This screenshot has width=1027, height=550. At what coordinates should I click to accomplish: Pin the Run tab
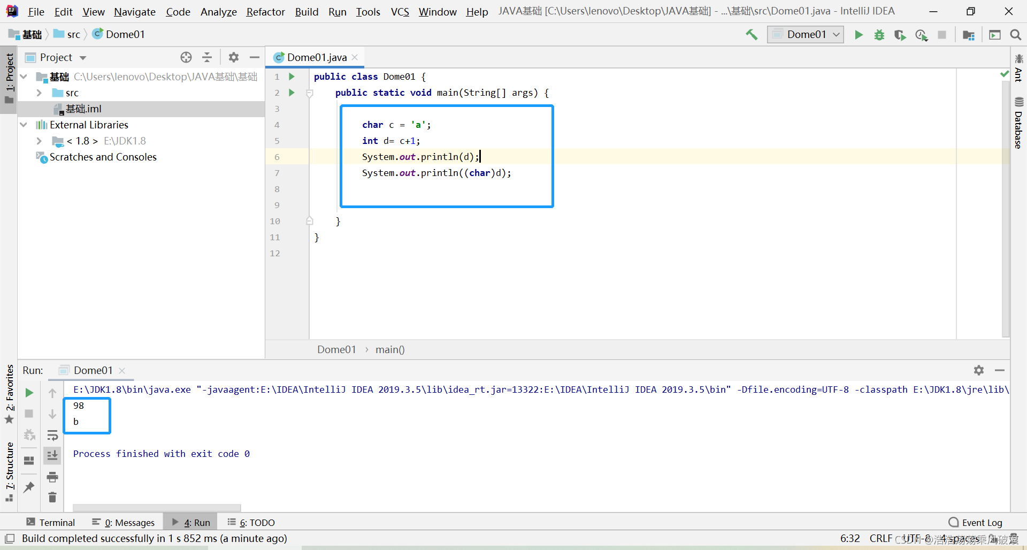tap(29, 487)
